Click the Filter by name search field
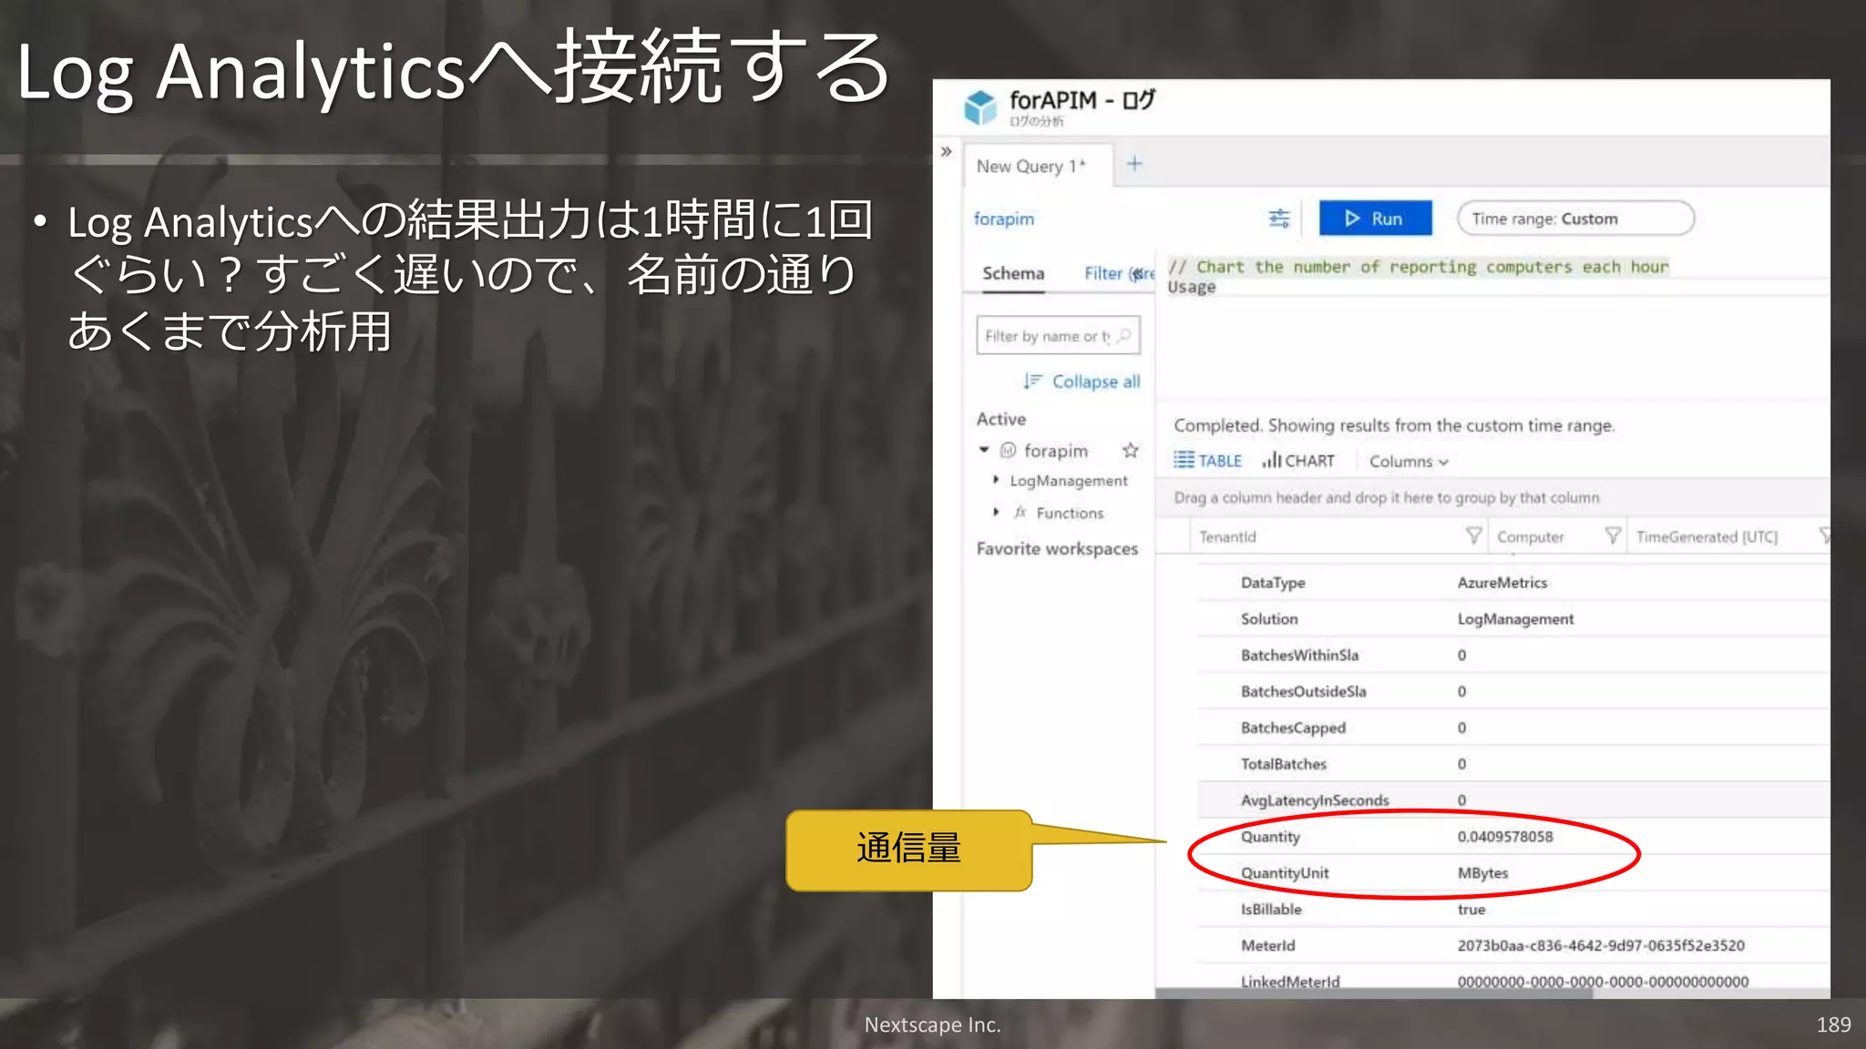This screenshot has height=1049, width=1866. click(1058, 336)
